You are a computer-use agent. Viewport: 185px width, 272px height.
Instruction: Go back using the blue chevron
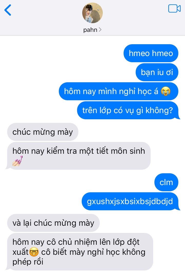tap(8, 10)
